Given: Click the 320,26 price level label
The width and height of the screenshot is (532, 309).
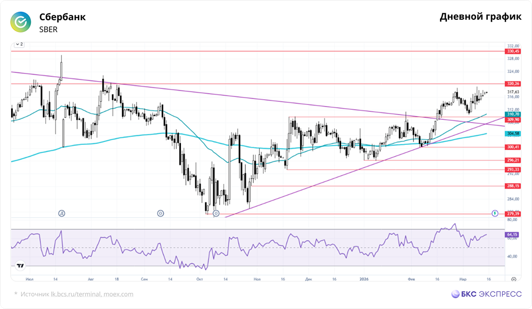Looking at the screenshot, I should 513,84.
